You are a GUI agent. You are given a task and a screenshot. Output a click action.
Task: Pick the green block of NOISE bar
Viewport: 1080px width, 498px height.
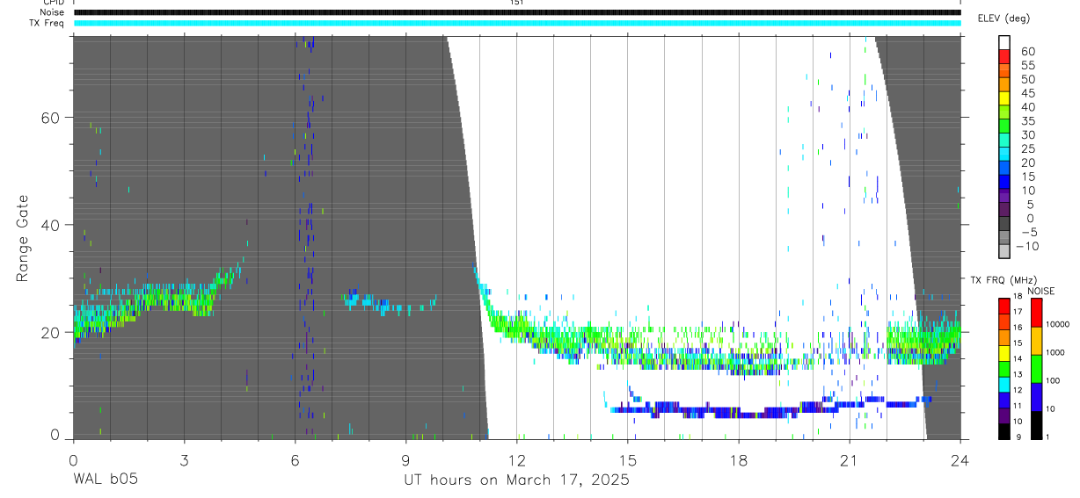click(x=1035, y=369)
